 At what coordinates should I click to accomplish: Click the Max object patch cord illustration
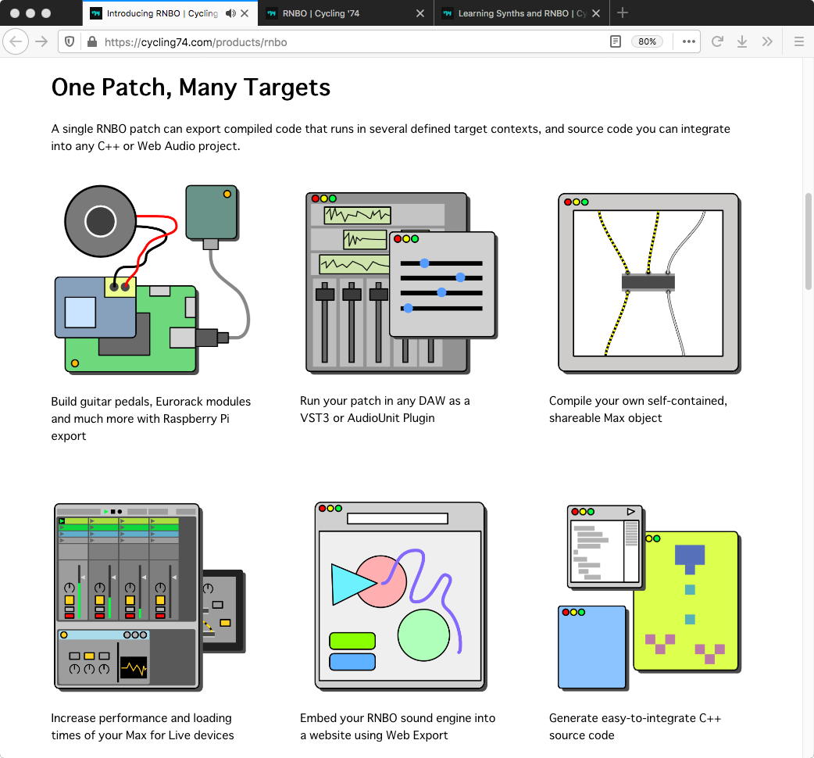(x=649, y=283)
